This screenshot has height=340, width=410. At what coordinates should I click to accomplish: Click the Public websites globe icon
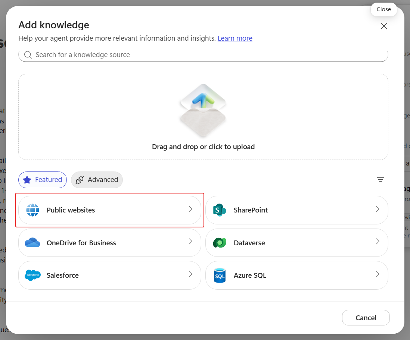(x=33, y=210)
